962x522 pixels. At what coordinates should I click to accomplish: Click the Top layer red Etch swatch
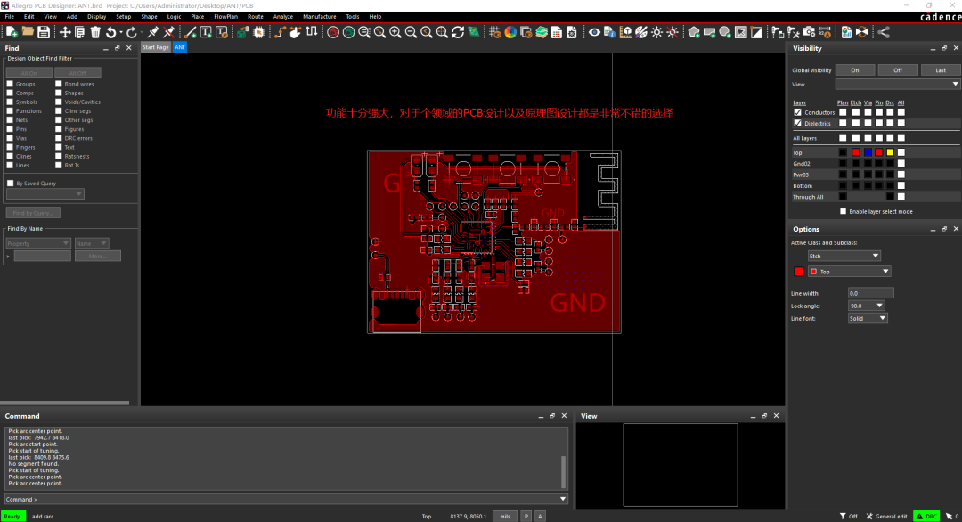[856, 152]
